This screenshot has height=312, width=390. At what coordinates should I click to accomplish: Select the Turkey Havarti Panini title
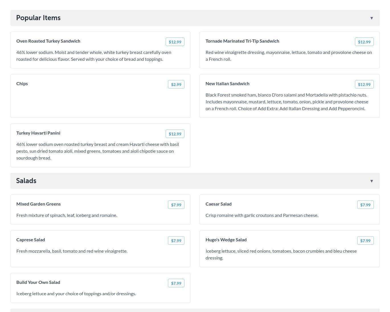coord(38,133)
